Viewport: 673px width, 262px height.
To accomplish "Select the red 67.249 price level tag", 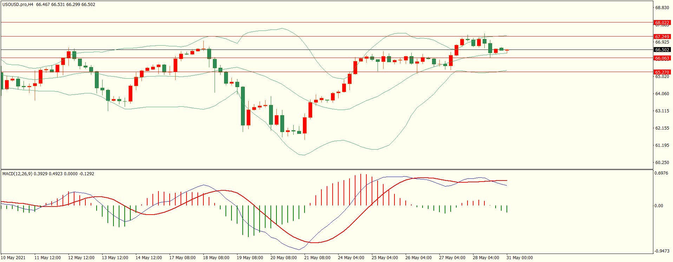I will [x=662, y=37].
